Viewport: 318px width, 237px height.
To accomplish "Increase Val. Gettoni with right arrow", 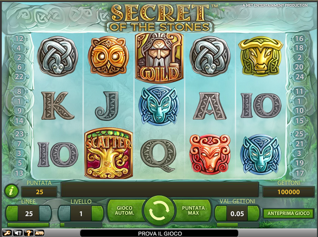I will [x=253, y=213].
